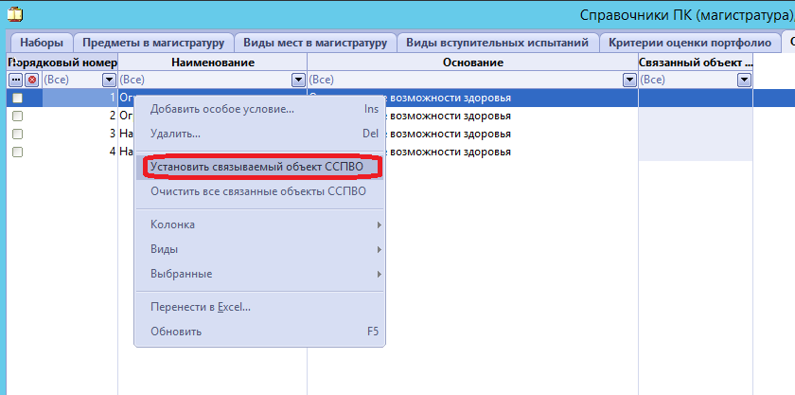795x395 pixels.
Task: Expand the Виды submenu
Action: [x=259, y=249]
